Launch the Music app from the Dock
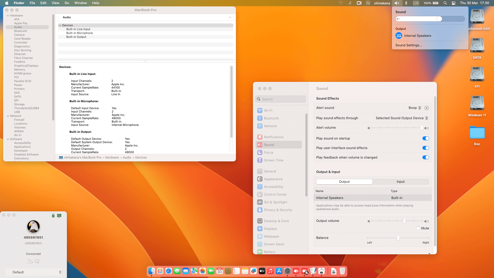 270,271
